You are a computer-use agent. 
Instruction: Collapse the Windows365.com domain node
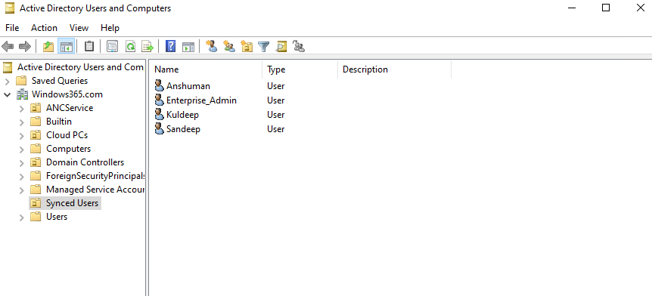7,94
